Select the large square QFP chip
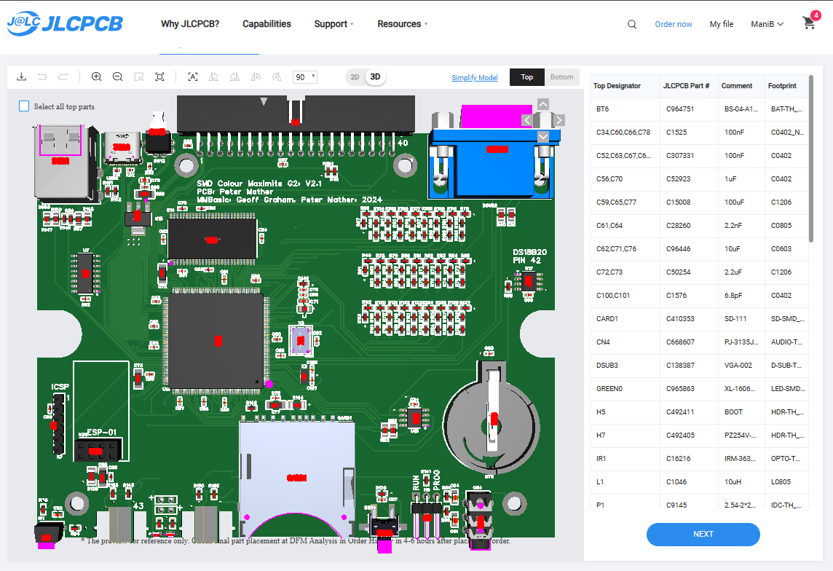The height and width of the screenshot is (571, 833). click(216, 341)
